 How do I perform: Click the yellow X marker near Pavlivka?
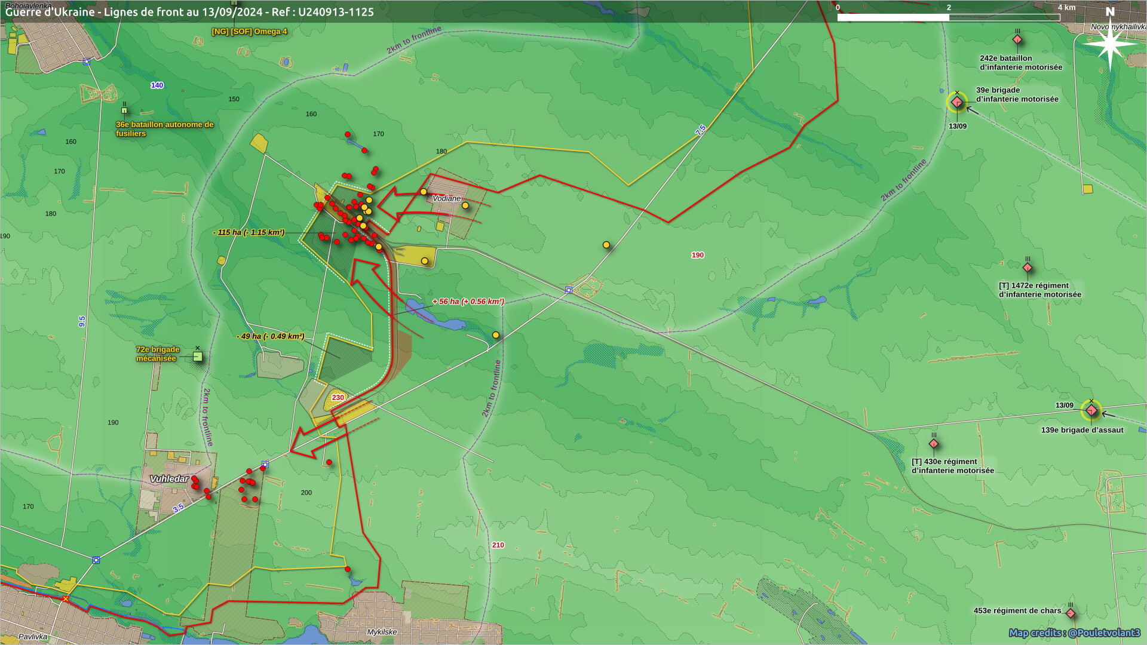[x=66, y=598]
